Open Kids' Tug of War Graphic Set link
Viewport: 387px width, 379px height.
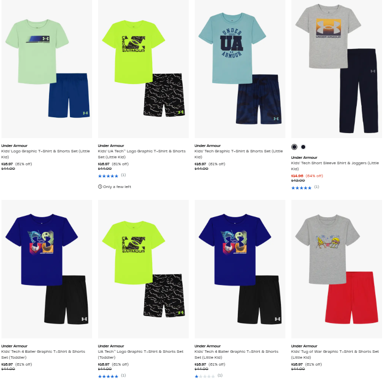point(335,354)
